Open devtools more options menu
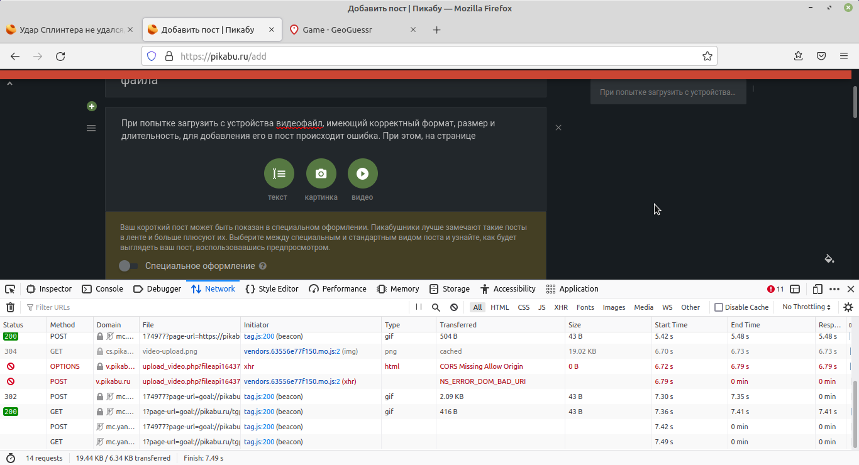This screenshot has height=465, width=859. (x=834, y=289)
